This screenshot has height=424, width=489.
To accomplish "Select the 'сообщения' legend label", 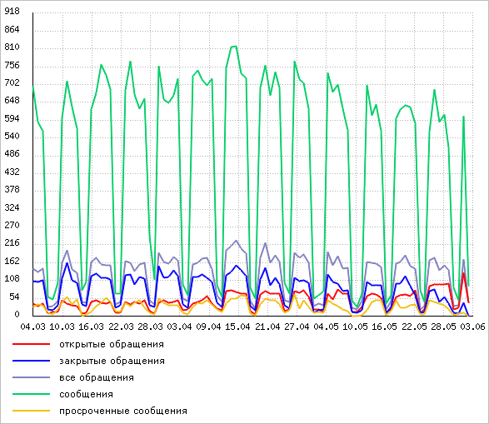I will pyautogui.click(x=86, y=394).
